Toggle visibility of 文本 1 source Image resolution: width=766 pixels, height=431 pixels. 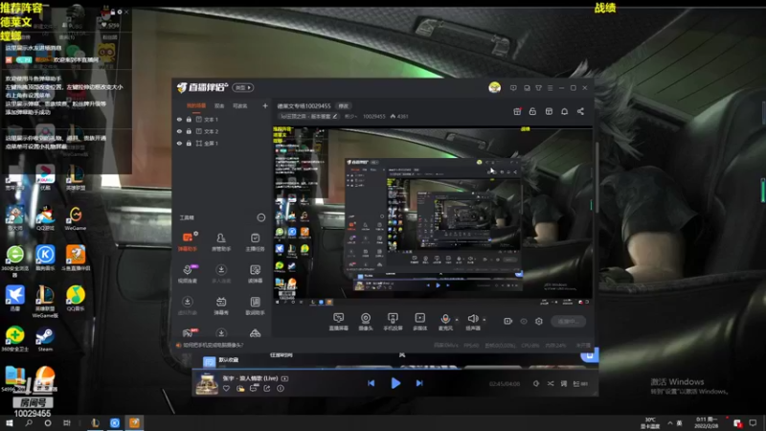point(179,119)
